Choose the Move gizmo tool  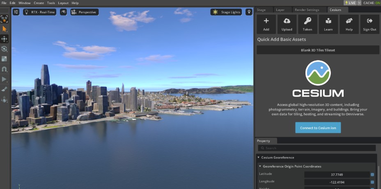4,39
